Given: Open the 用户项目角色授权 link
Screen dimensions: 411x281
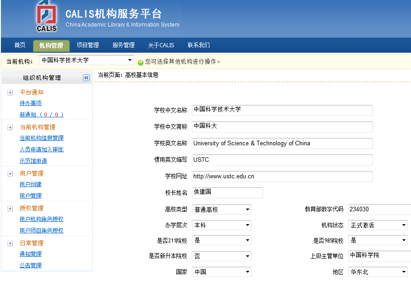Looking at the screenshot, I should 42,231.
